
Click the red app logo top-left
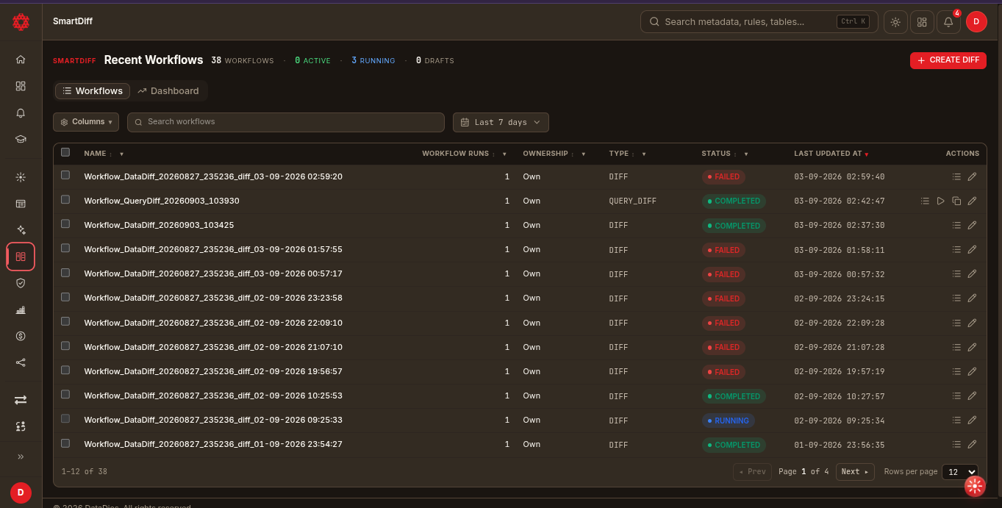(21, 22)
